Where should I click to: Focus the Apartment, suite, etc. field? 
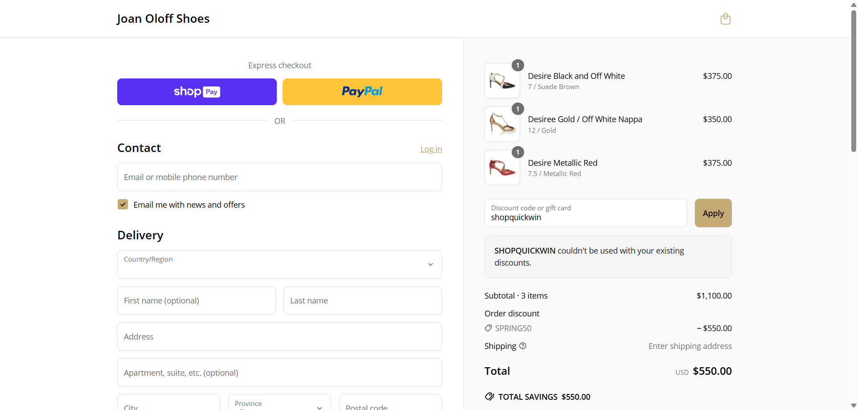click(x=279, y=373)
